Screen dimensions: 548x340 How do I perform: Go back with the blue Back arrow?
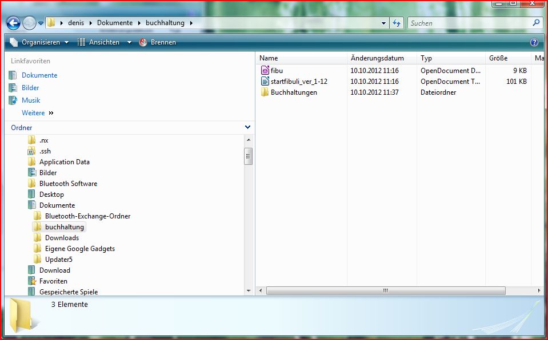(x=13, y=23)
